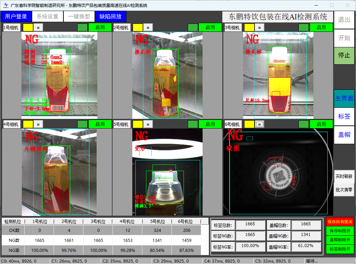Click the 2号机位 column header

pos(69,221)
